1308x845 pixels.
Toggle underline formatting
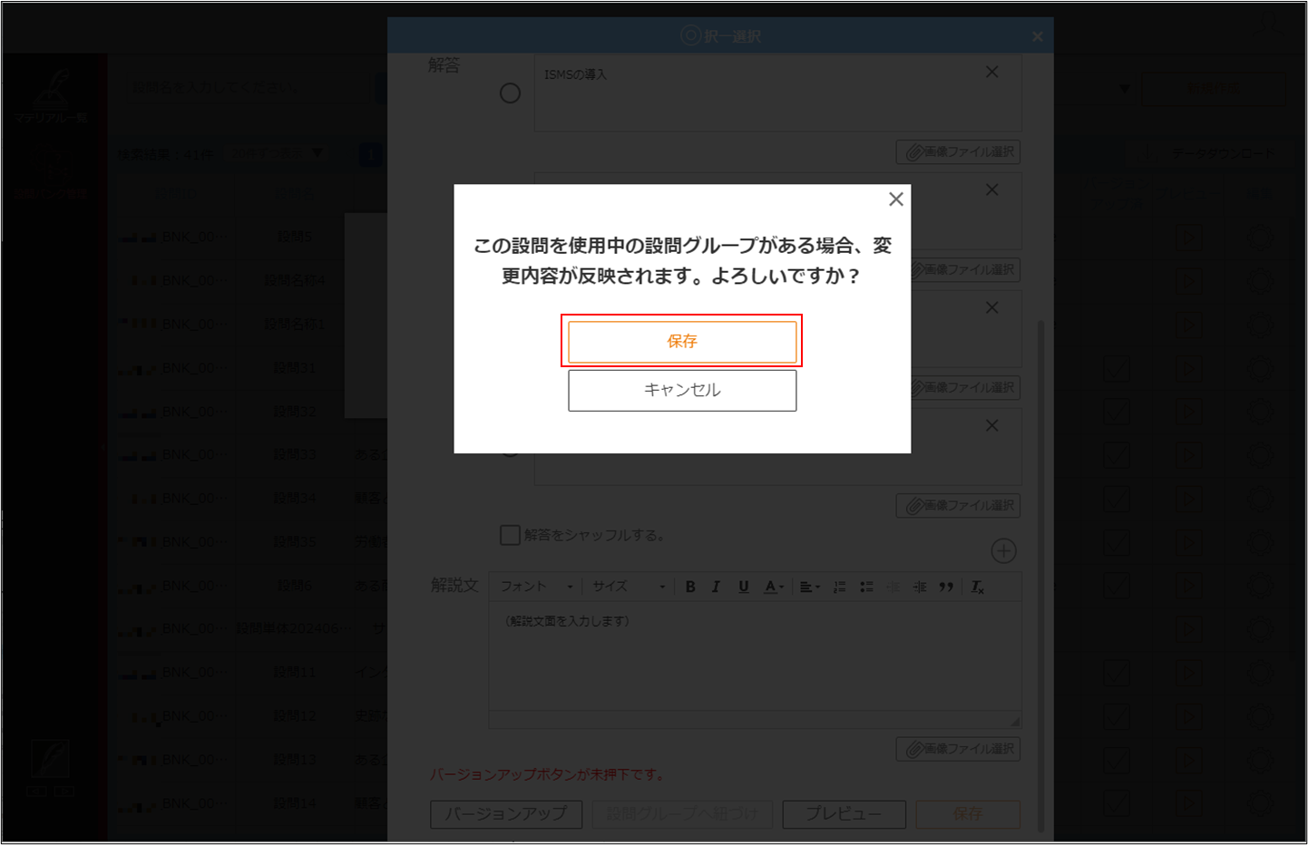[744, 587]
